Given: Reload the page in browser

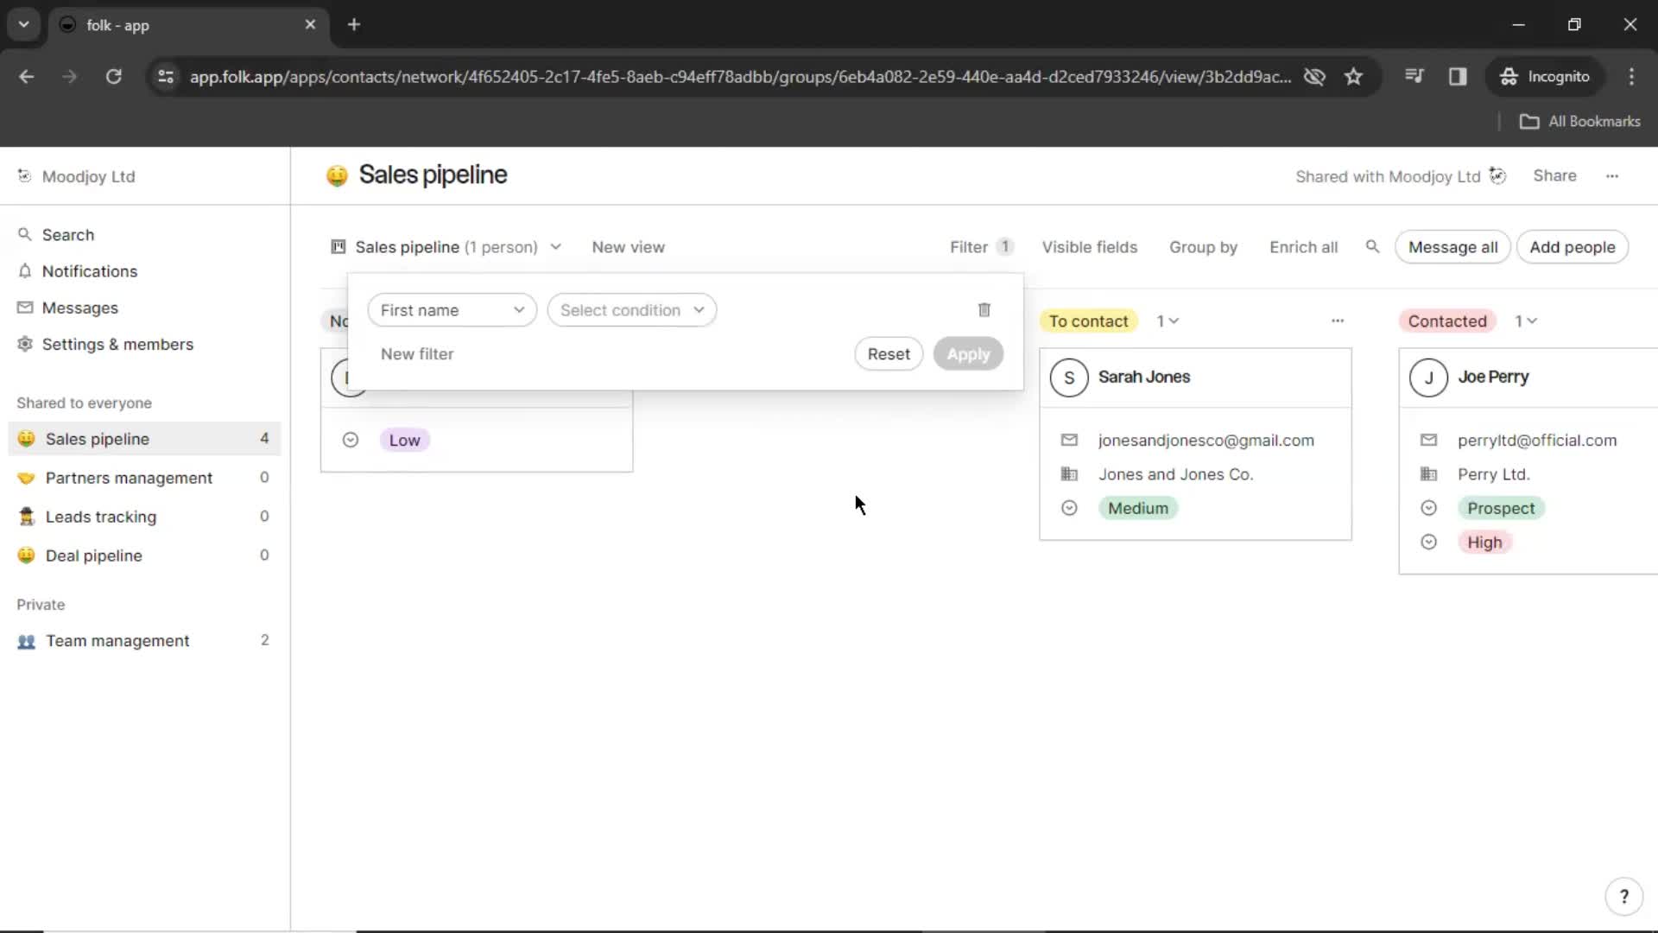Looking at the screenshot, I should [x=113, y=77].
